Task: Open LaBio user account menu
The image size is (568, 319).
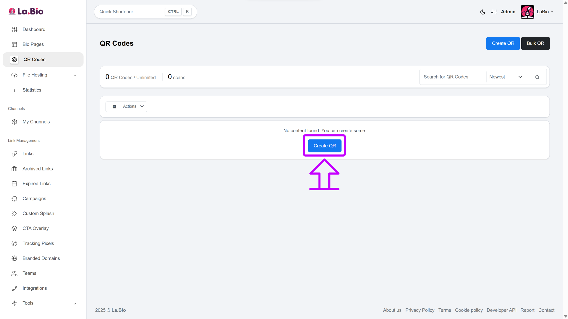Action: coord(545,12)
